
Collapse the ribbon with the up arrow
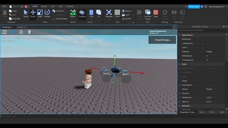[x=186, y=6]
